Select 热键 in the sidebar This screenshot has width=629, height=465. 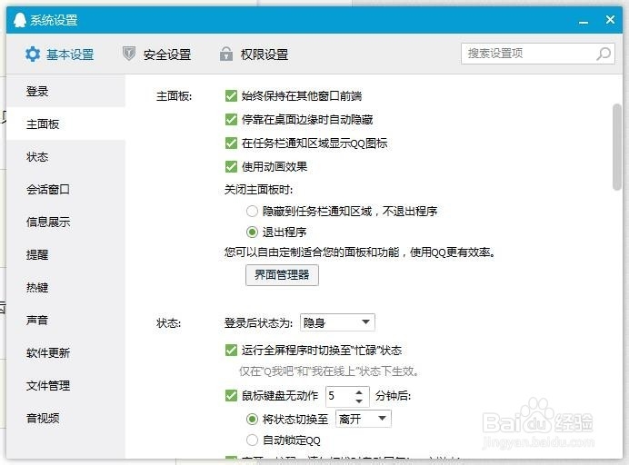(x=65, y=287)
